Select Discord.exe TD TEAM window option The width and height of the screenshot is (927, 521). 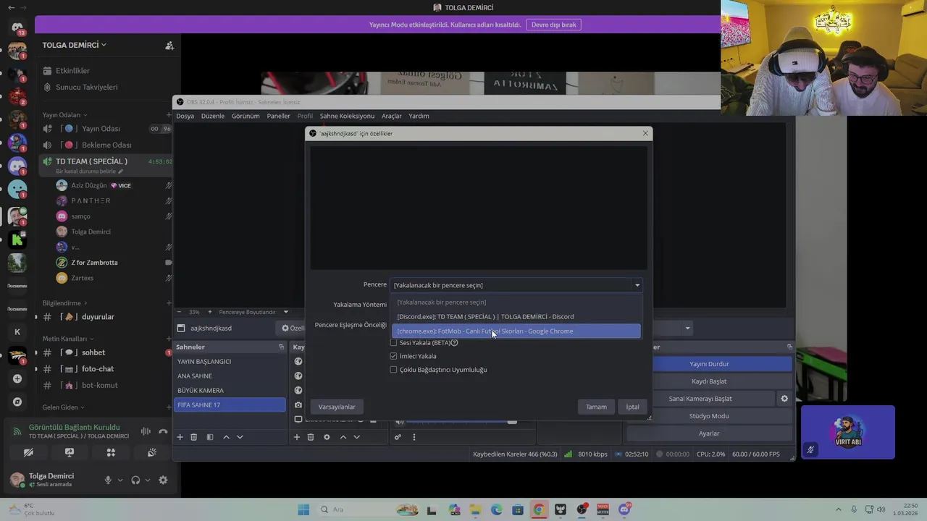tap(516, 316)
